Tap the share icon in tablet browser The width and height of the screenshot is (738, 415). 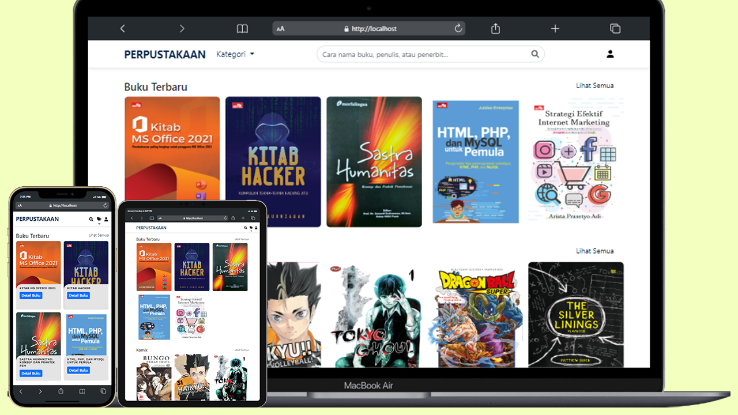pyautogui.click(x=233, y=218)
